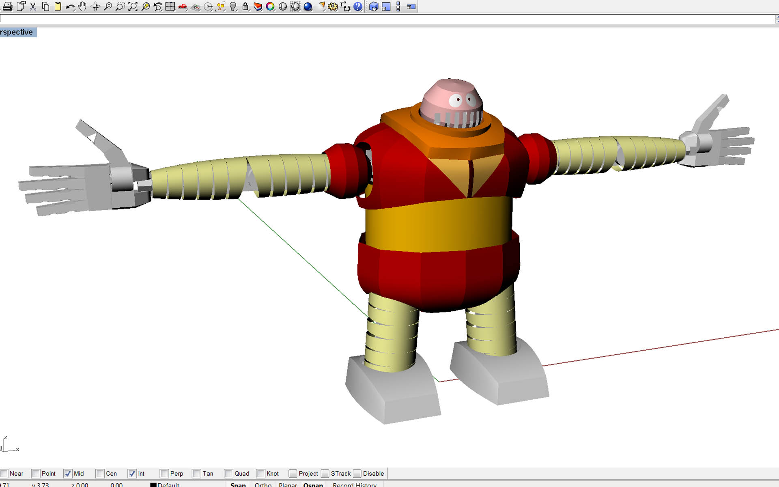This screenshot has width=779, height=487.
Task: Toggle the Osnap status bar pane
Action: [x=313, y=485]
